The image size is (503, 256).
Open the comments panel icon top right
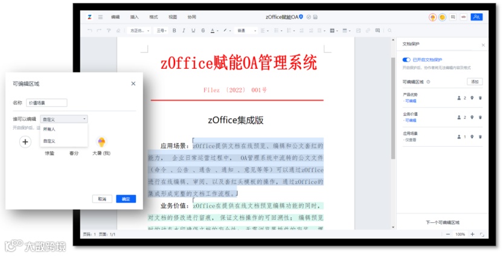pyautogui.click(x=453, y=17)
